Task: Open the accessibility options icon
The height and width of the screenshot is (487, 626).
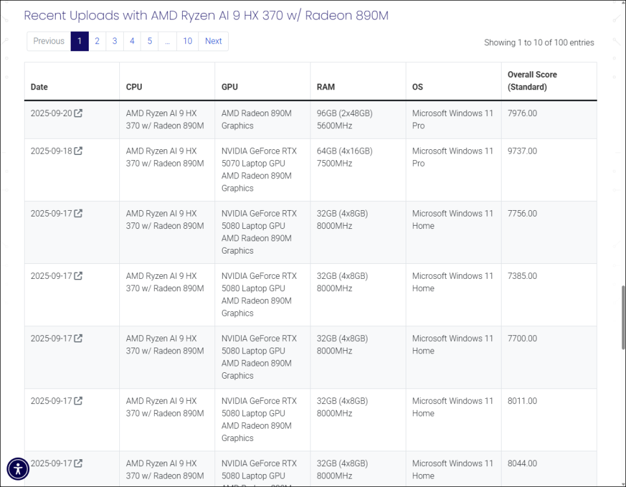Action: pyautogui.click(x=17, y=468)
